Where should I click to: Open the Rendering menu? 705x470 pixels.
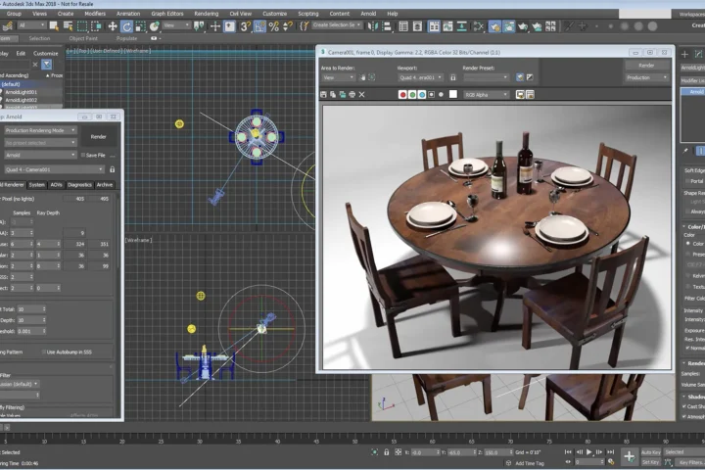point(206,14)
